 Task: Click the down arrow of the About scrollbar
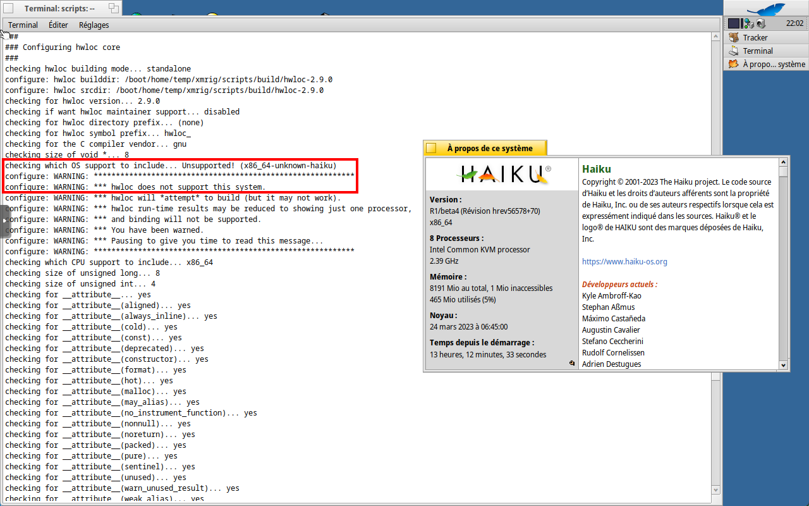coord(784,365)
